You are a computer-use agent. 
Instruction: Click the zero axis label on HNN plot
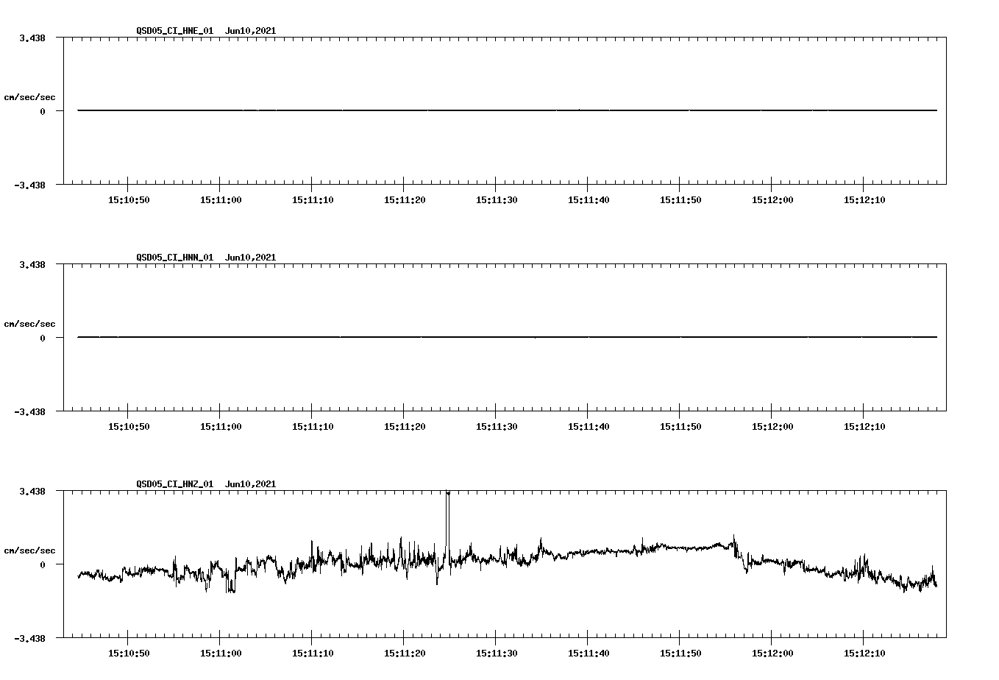point(43,339)
